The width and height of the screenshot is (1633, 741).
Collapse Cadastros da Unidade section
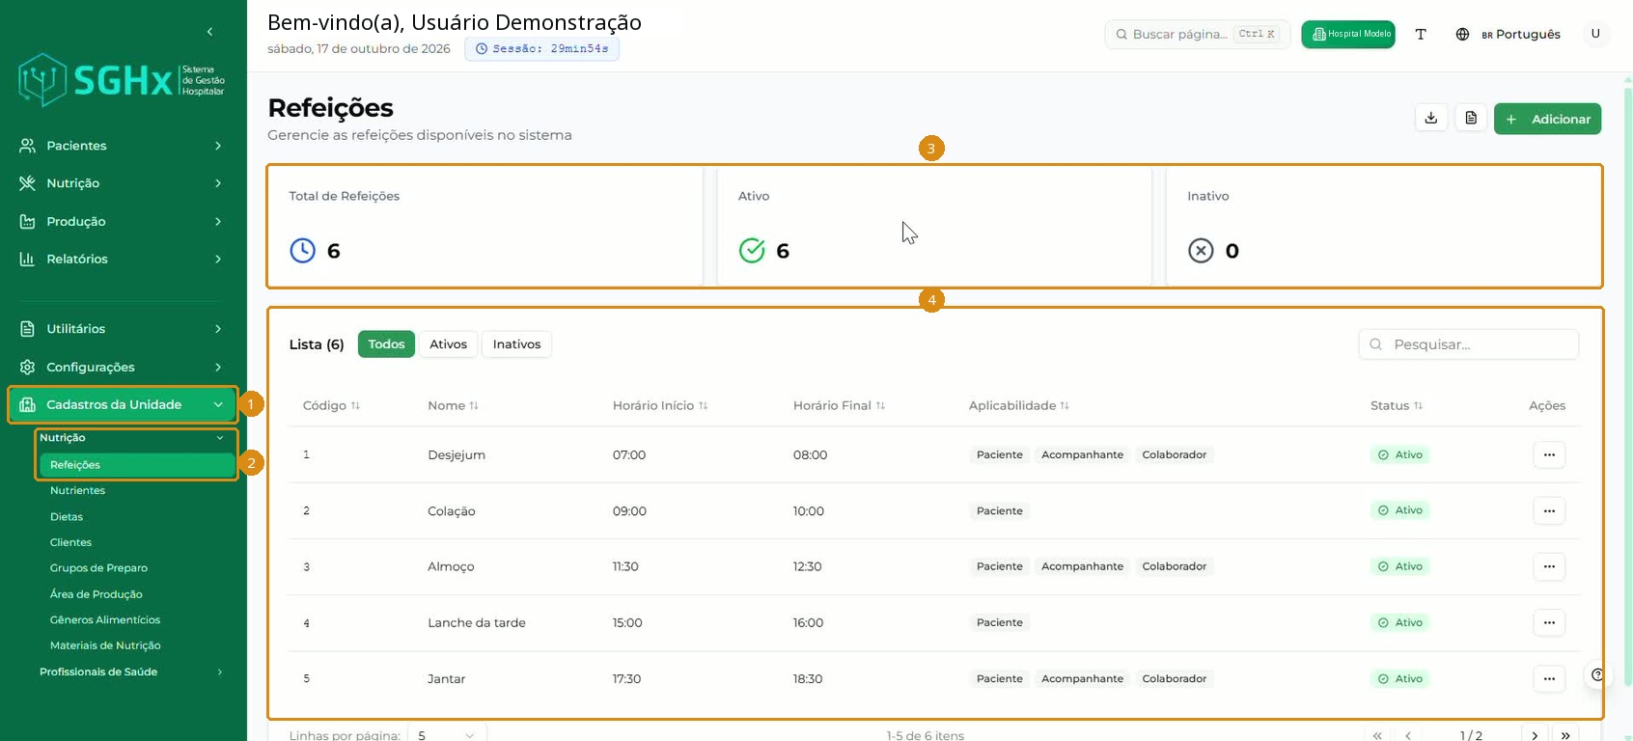coord(123,404)
